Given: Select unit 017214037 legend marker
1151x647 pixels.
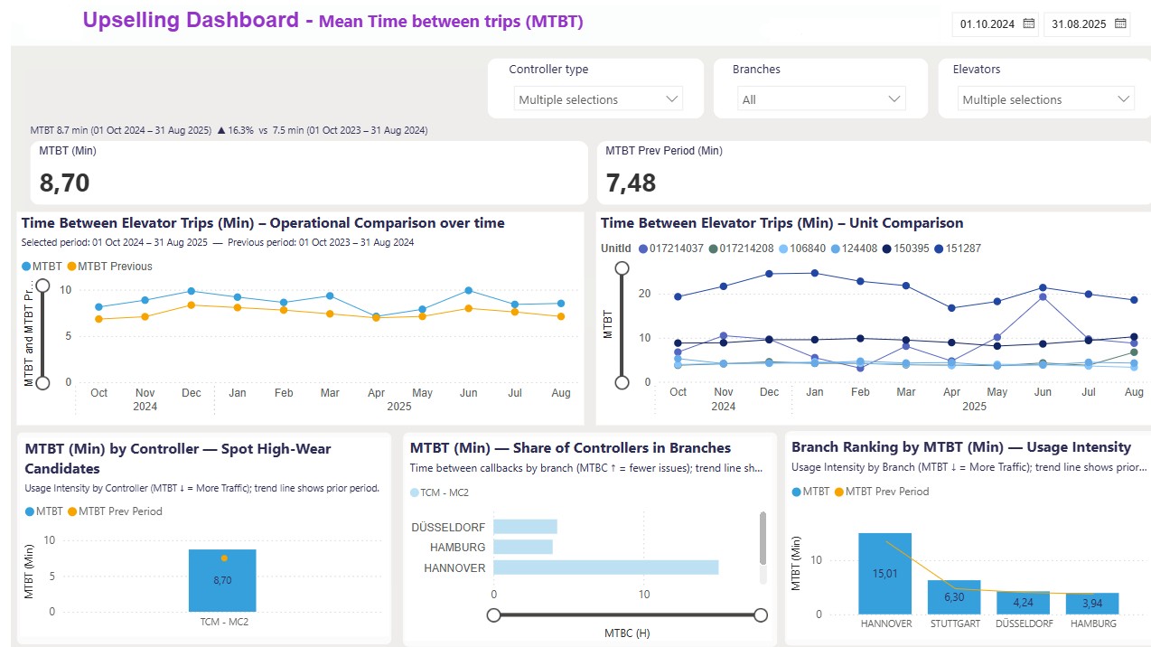Looking at the screenshot, I should [643, 248].
